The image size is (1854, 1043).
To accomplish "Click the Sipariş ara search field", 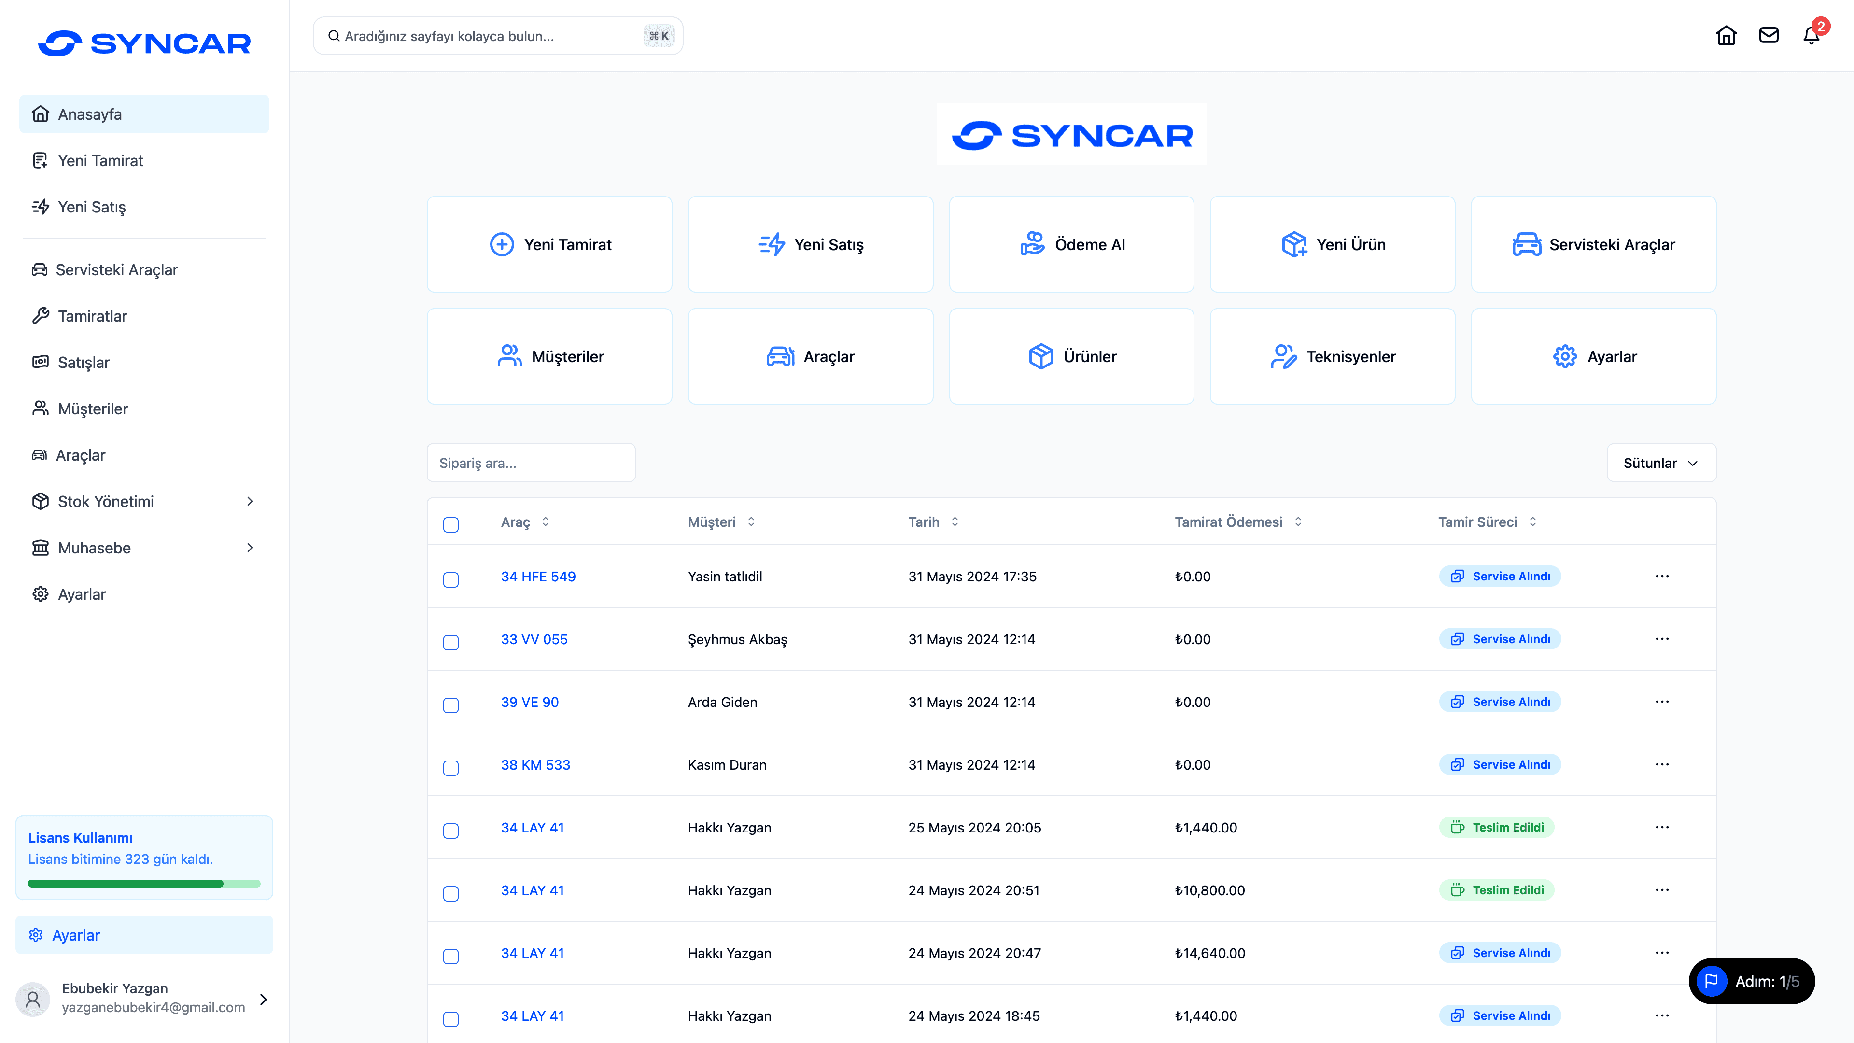I will [531, 463].
